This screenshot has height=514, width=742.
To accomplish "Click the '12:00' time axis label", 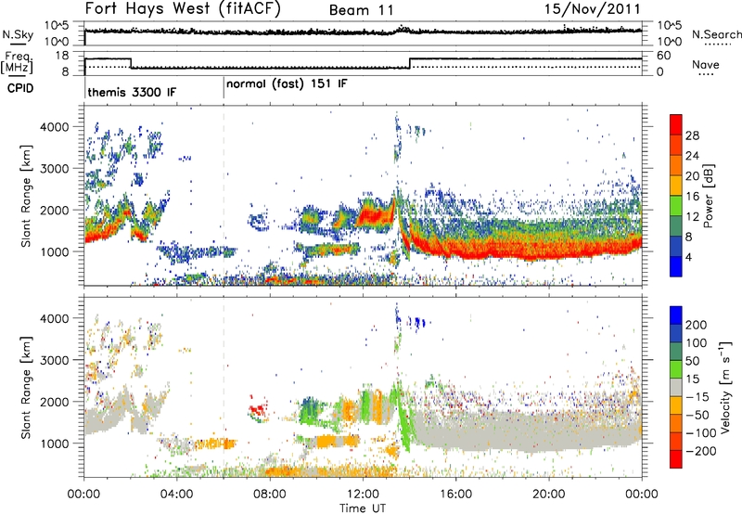I will (x=363, y=495).
